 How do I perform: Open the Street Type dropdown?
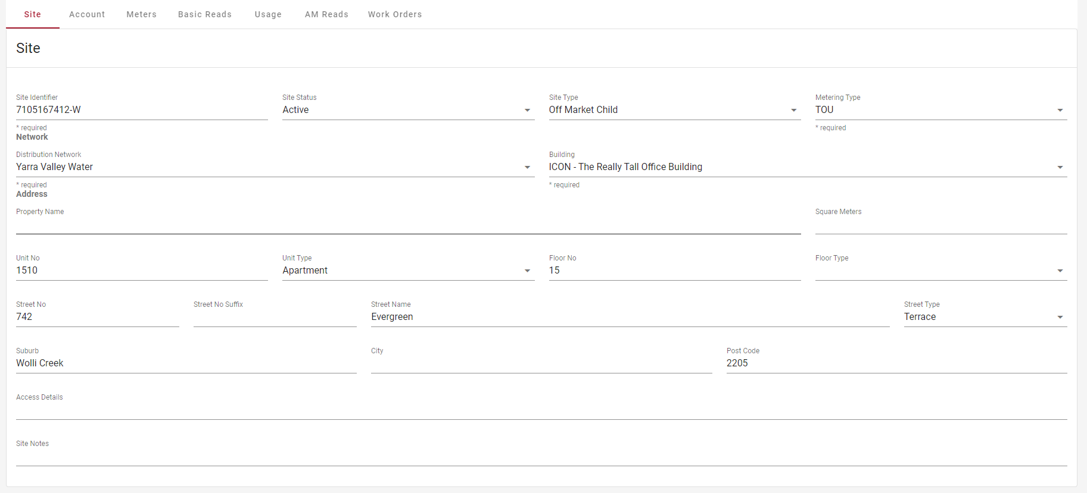tap(985, 317)
